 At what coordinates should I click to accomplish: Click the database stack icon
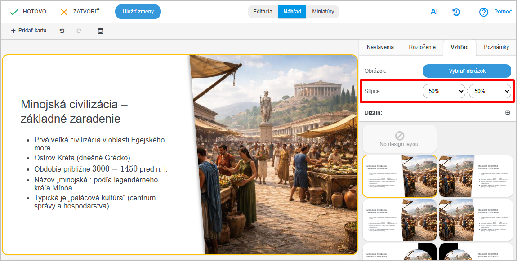pos(100,31)
